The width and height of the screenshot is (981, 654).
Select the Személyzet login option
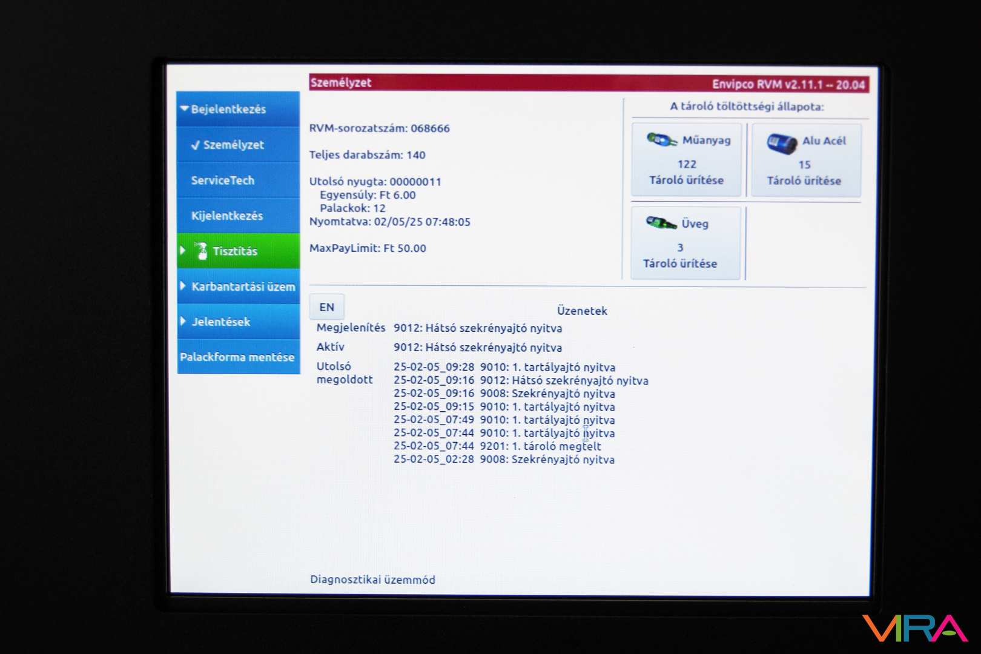click(233, 145)
